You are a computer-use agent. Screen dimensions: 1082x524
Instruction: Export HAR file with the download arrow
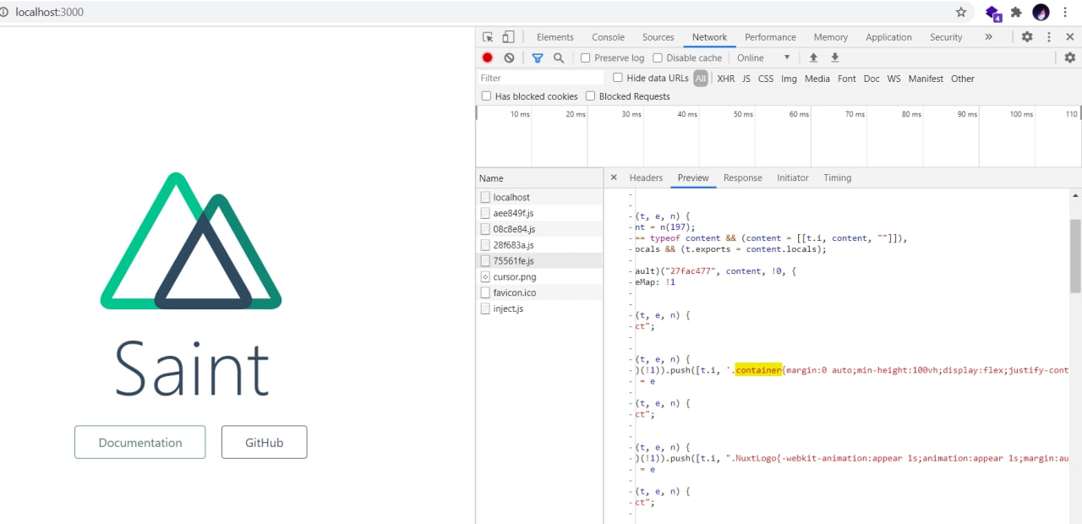834,57
